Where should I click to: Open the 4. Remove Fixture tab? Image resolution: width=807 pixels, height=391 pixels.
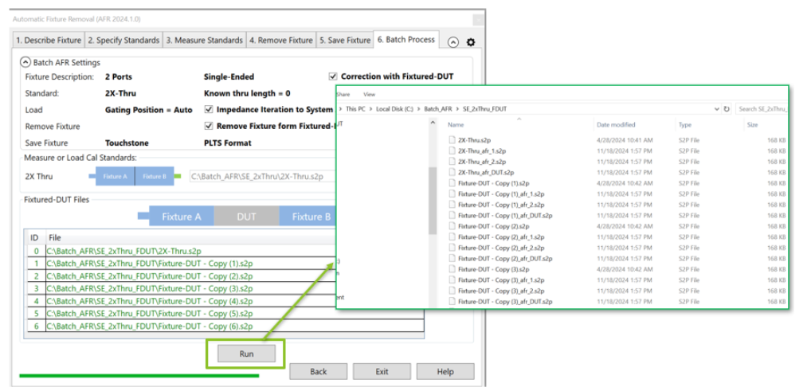coord(280,40)
